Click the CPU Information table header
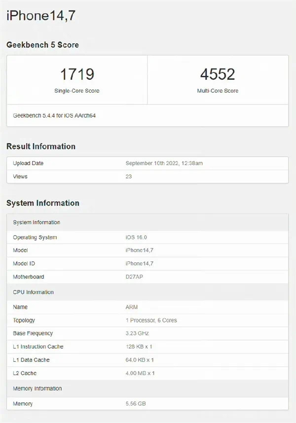 [33, 292]
